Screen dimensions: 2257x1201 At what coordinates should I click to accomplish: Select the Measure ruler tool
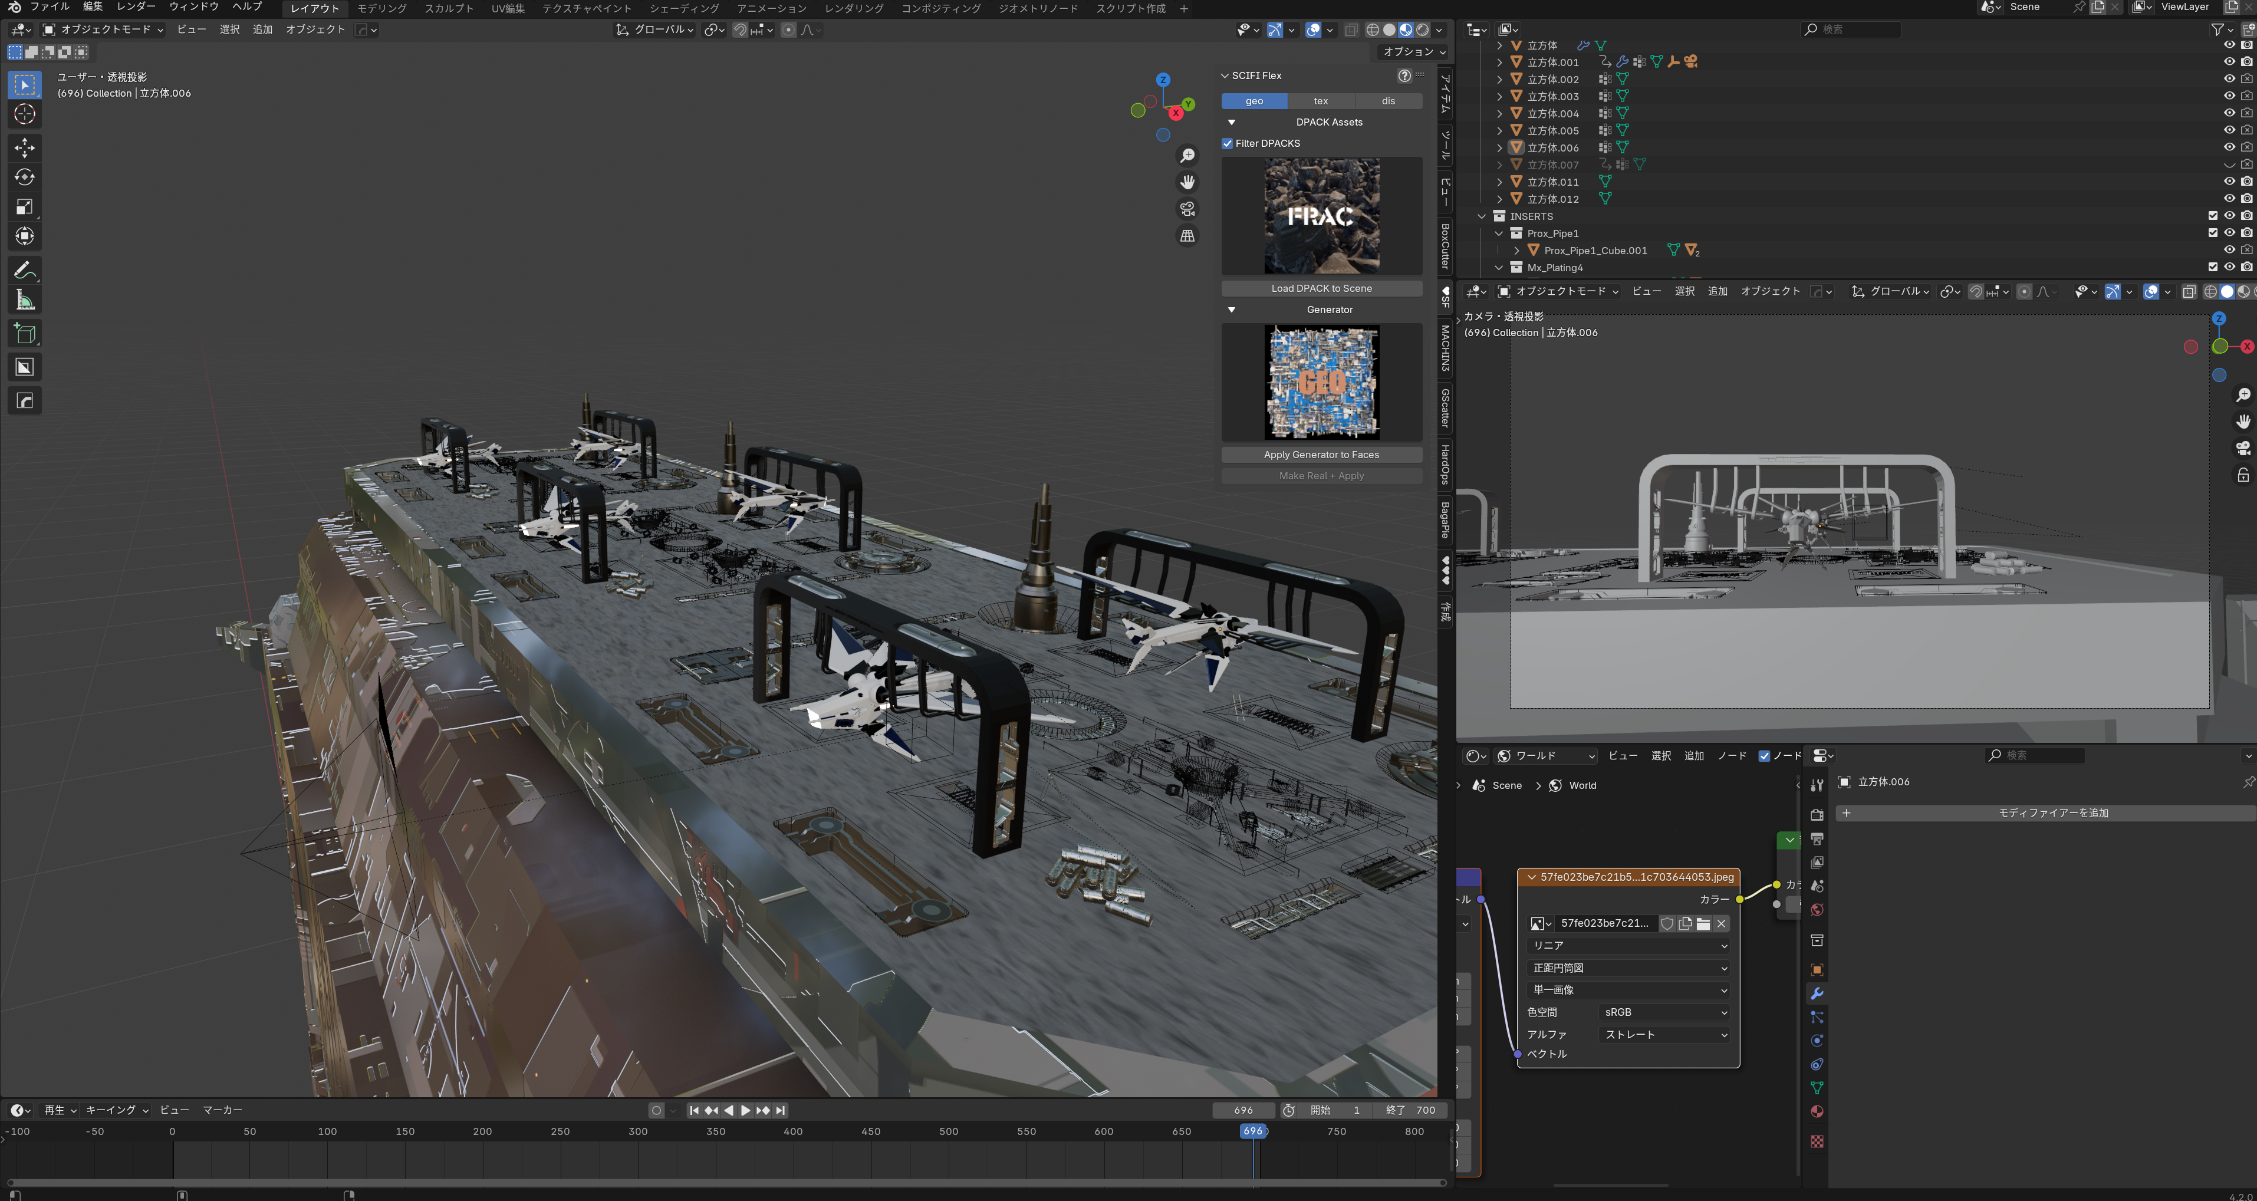(x=25, y=301)
